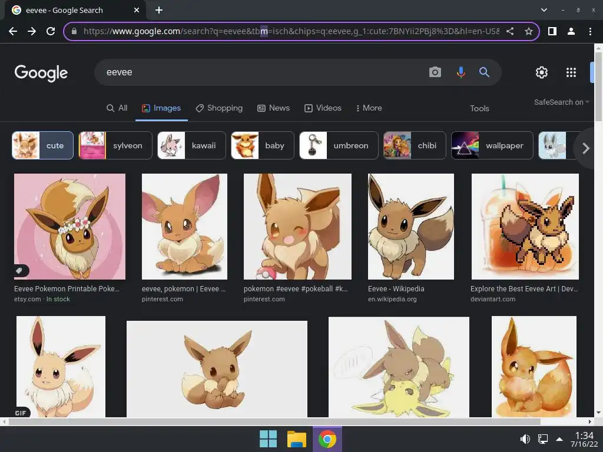Switch to the Videos tab
603x452 pixels.
click(323, 108)
